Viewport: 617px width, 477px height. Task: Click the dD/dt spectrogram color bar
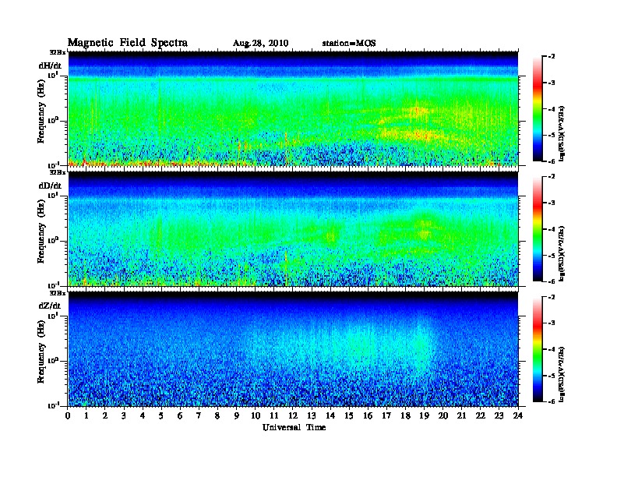coord(538,228)
